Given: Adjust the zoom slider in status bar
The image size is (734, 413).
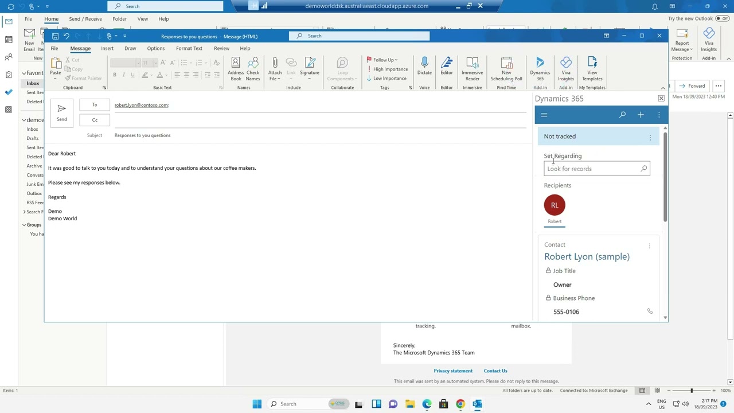Looking at the screenshot, I should [x=692, y=391].
